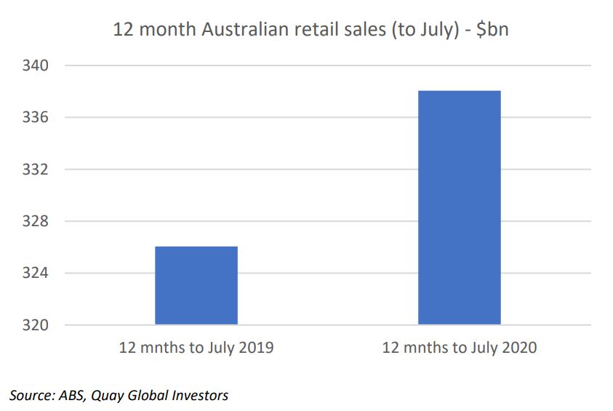
Task: Click the '12 mnths to July 2019' axis label
Action: (196, 348)
